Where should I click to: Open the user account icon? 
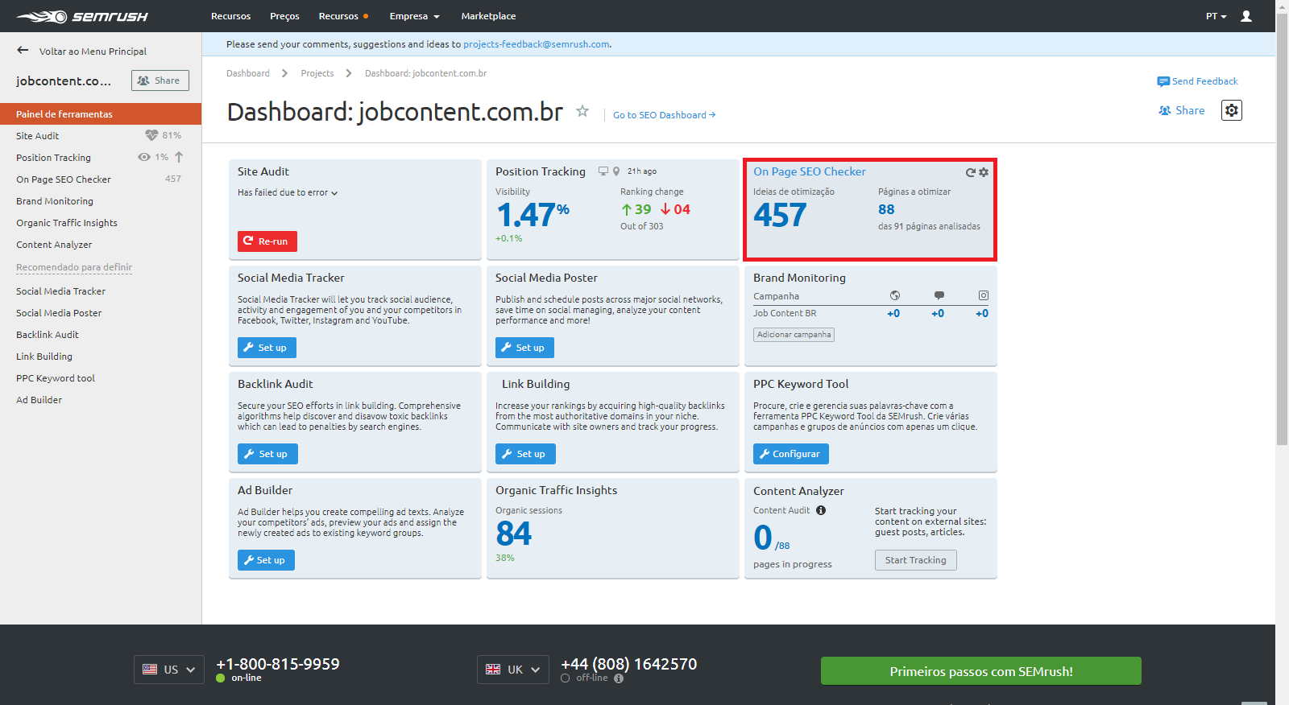[1246, 16]
